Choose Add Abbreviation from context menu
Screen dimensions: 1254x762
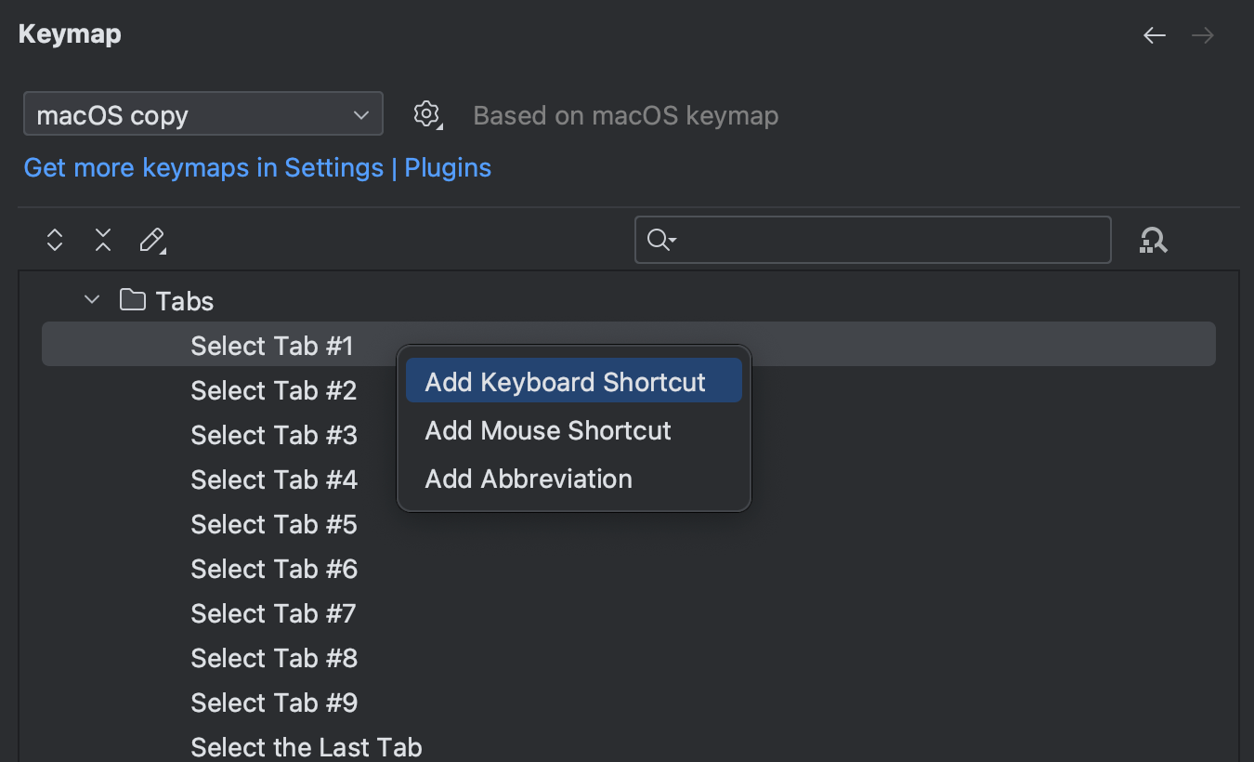coord(528,479)
